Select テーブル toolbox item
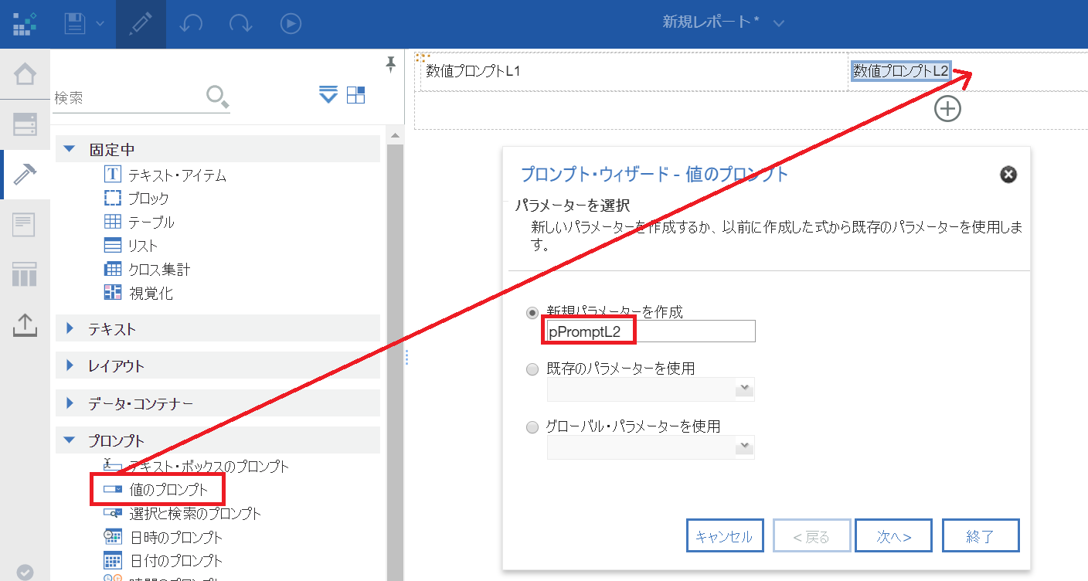Image resolution: width=1088 pixels, height=581 pixels. coord(139,223)
